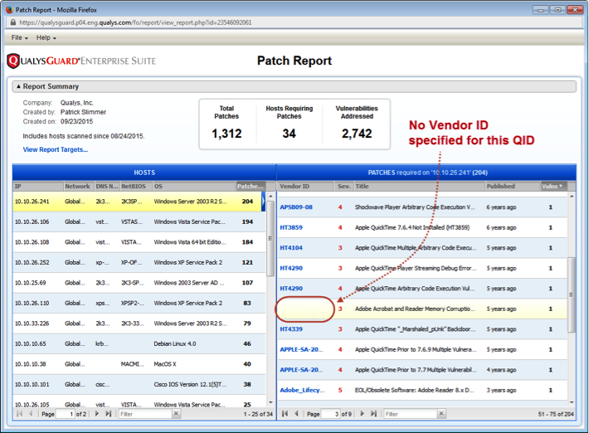Sort hosts by NetBIOS column header
This screenshot has height=433, width=589.
[136, 187]
